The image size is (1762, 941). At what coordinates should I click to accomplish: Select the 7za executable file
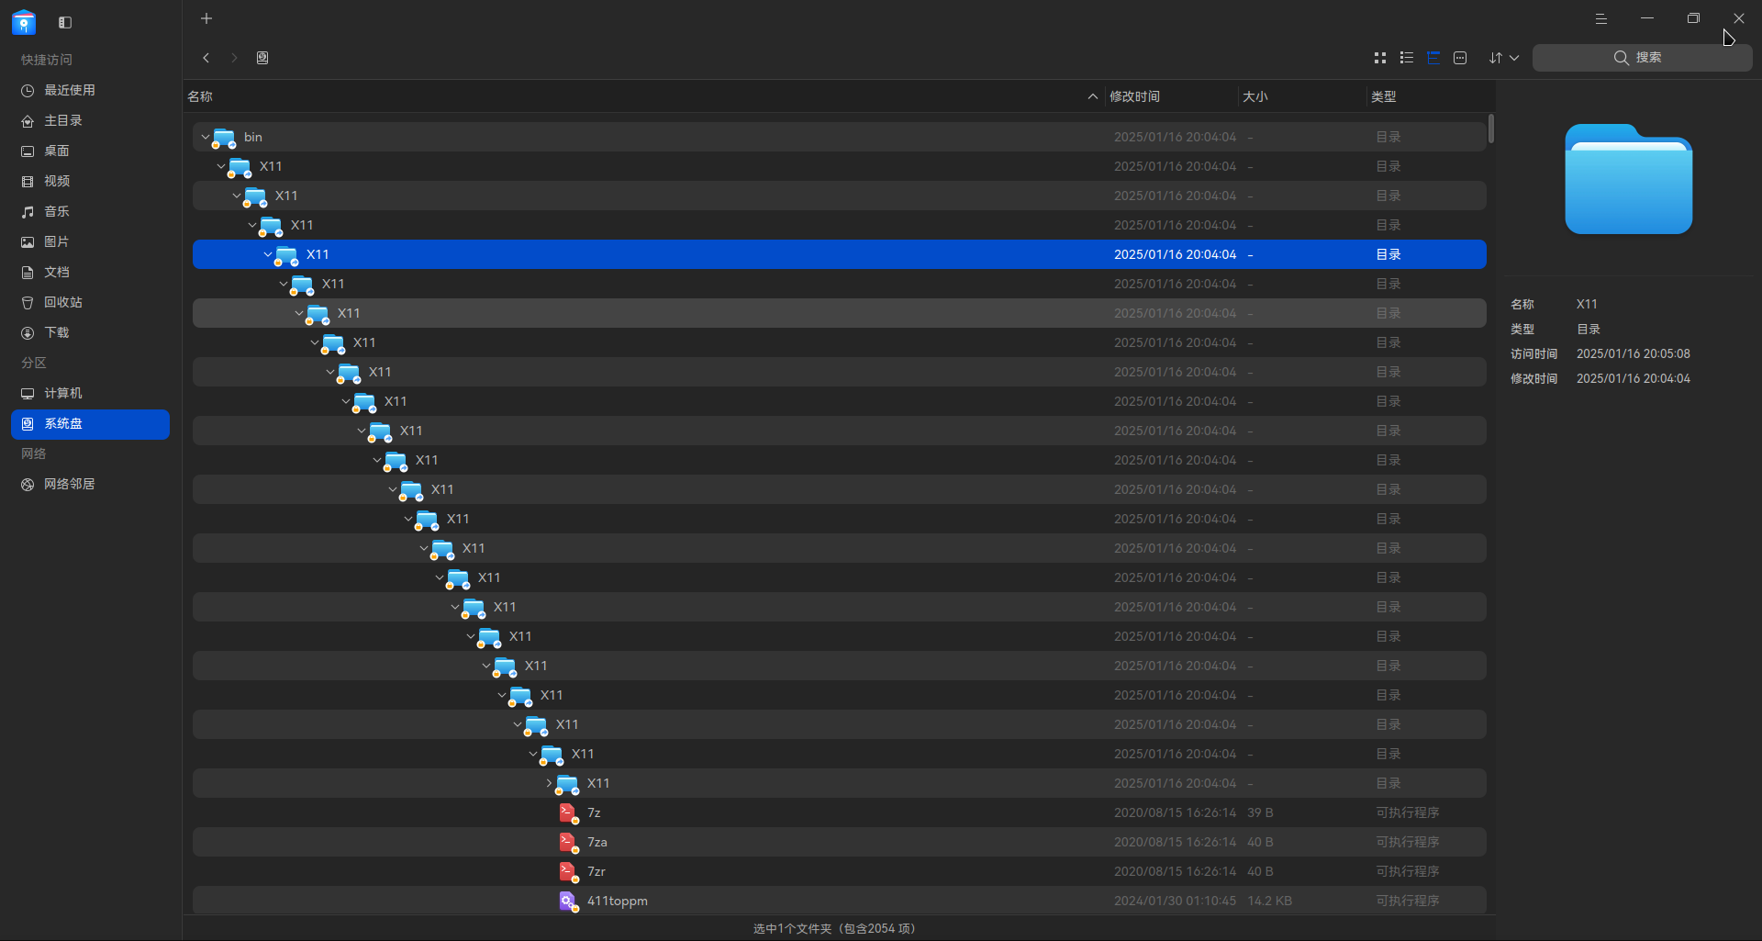pos(839,842)
